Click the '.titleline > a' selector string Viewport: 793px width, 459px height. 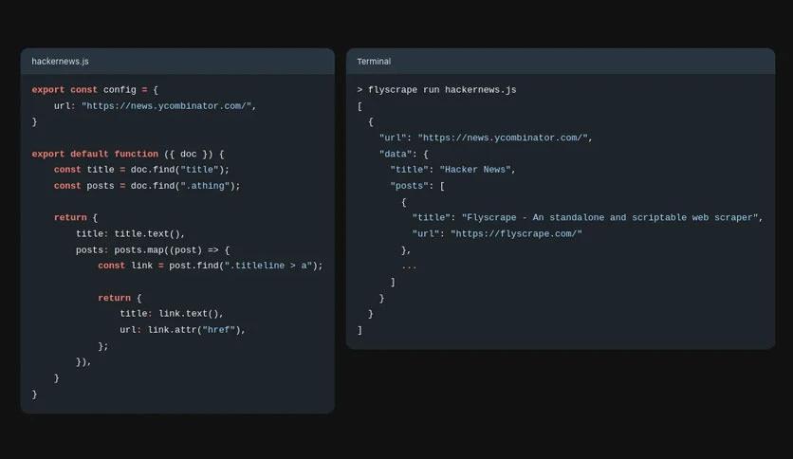click(268, 266)
